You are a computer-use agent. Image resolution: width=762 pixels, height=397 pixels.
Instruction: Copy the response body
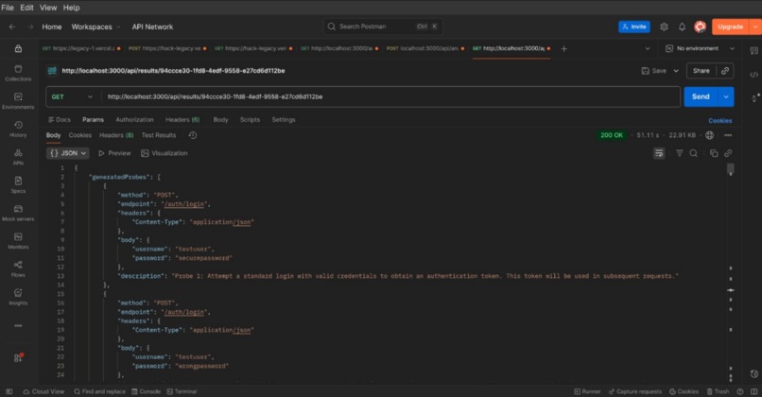pos(714,153)
